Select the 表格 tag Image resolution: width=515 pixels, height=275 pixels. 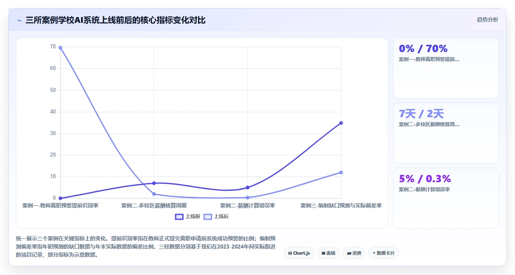[x=328, y=253]
